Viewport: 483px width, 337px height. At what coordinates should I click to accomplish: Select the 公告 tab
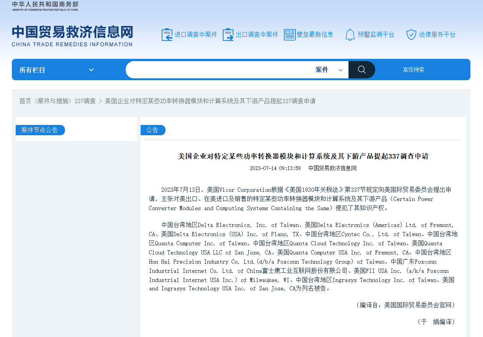[x=152, y=130]
